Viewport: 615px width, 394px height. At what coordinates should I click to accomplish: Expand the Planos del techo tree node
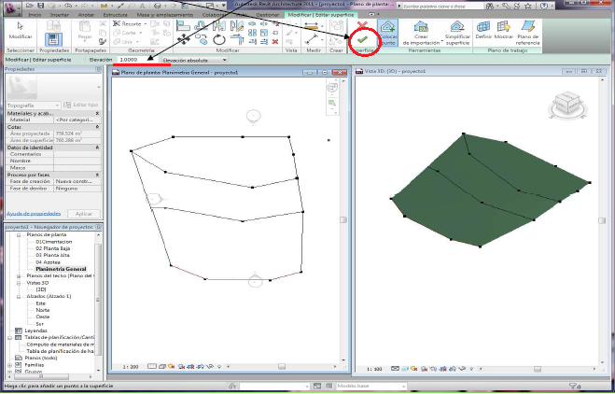tap(19, 275)
